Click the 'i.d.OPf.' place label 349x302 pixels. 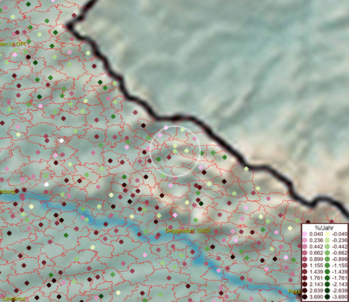pos(17,44)
